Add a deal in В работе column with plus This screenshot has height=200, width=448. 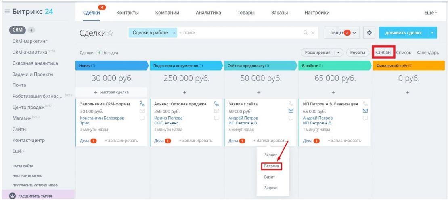point(333,93)
